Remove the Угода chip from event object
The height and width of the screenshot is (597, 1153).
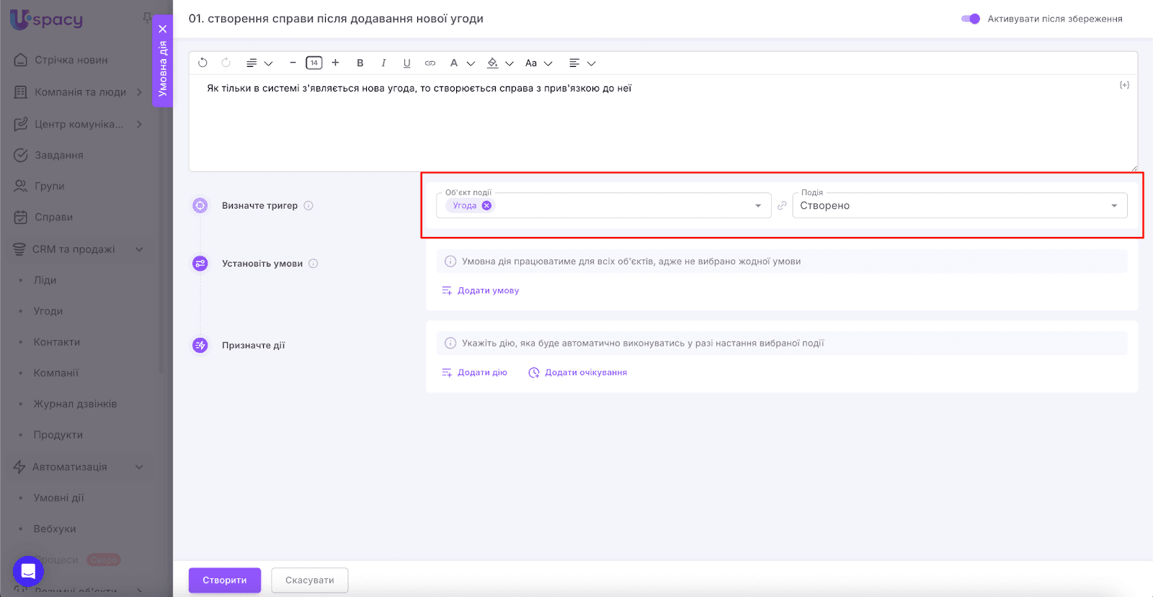[x=487, y=205]
